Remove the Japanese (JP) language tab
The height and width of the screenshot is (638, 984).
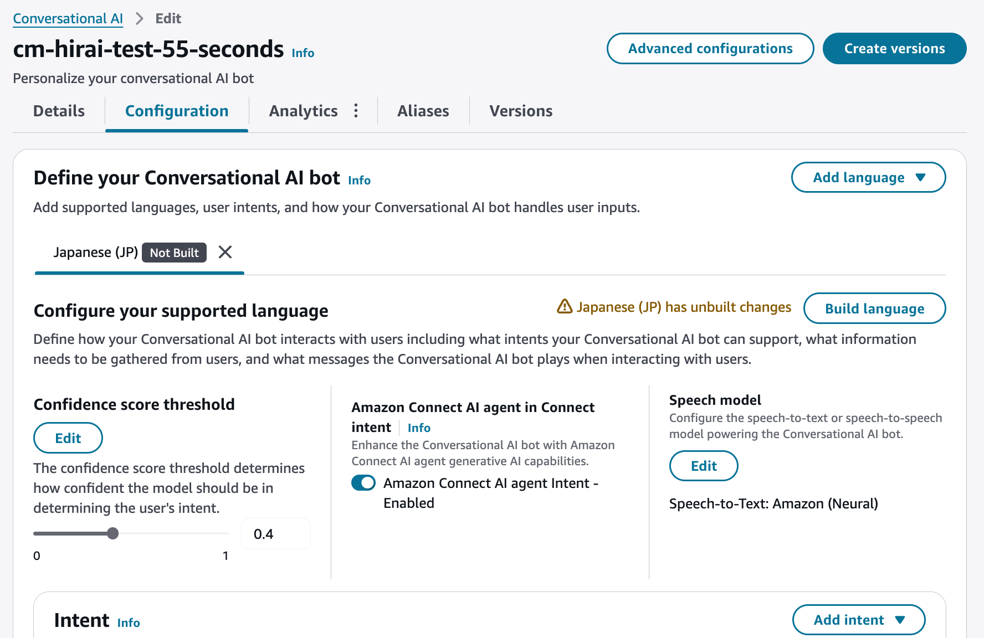(225, 253)
